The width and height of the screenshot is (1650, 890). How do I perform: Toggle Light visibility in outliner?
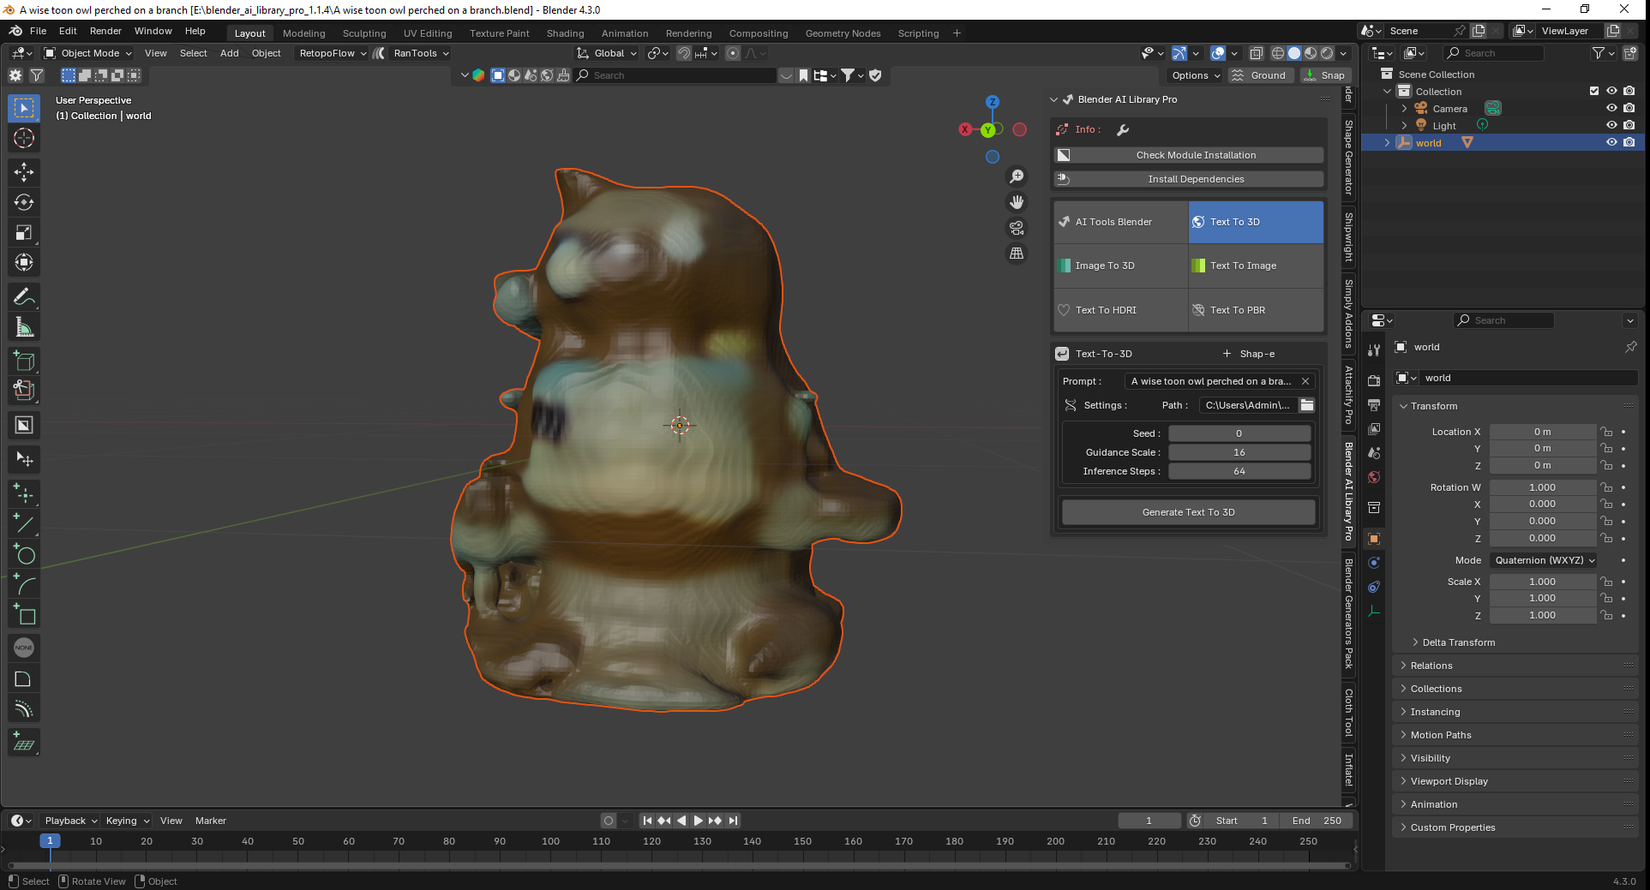pos(1611,125)
